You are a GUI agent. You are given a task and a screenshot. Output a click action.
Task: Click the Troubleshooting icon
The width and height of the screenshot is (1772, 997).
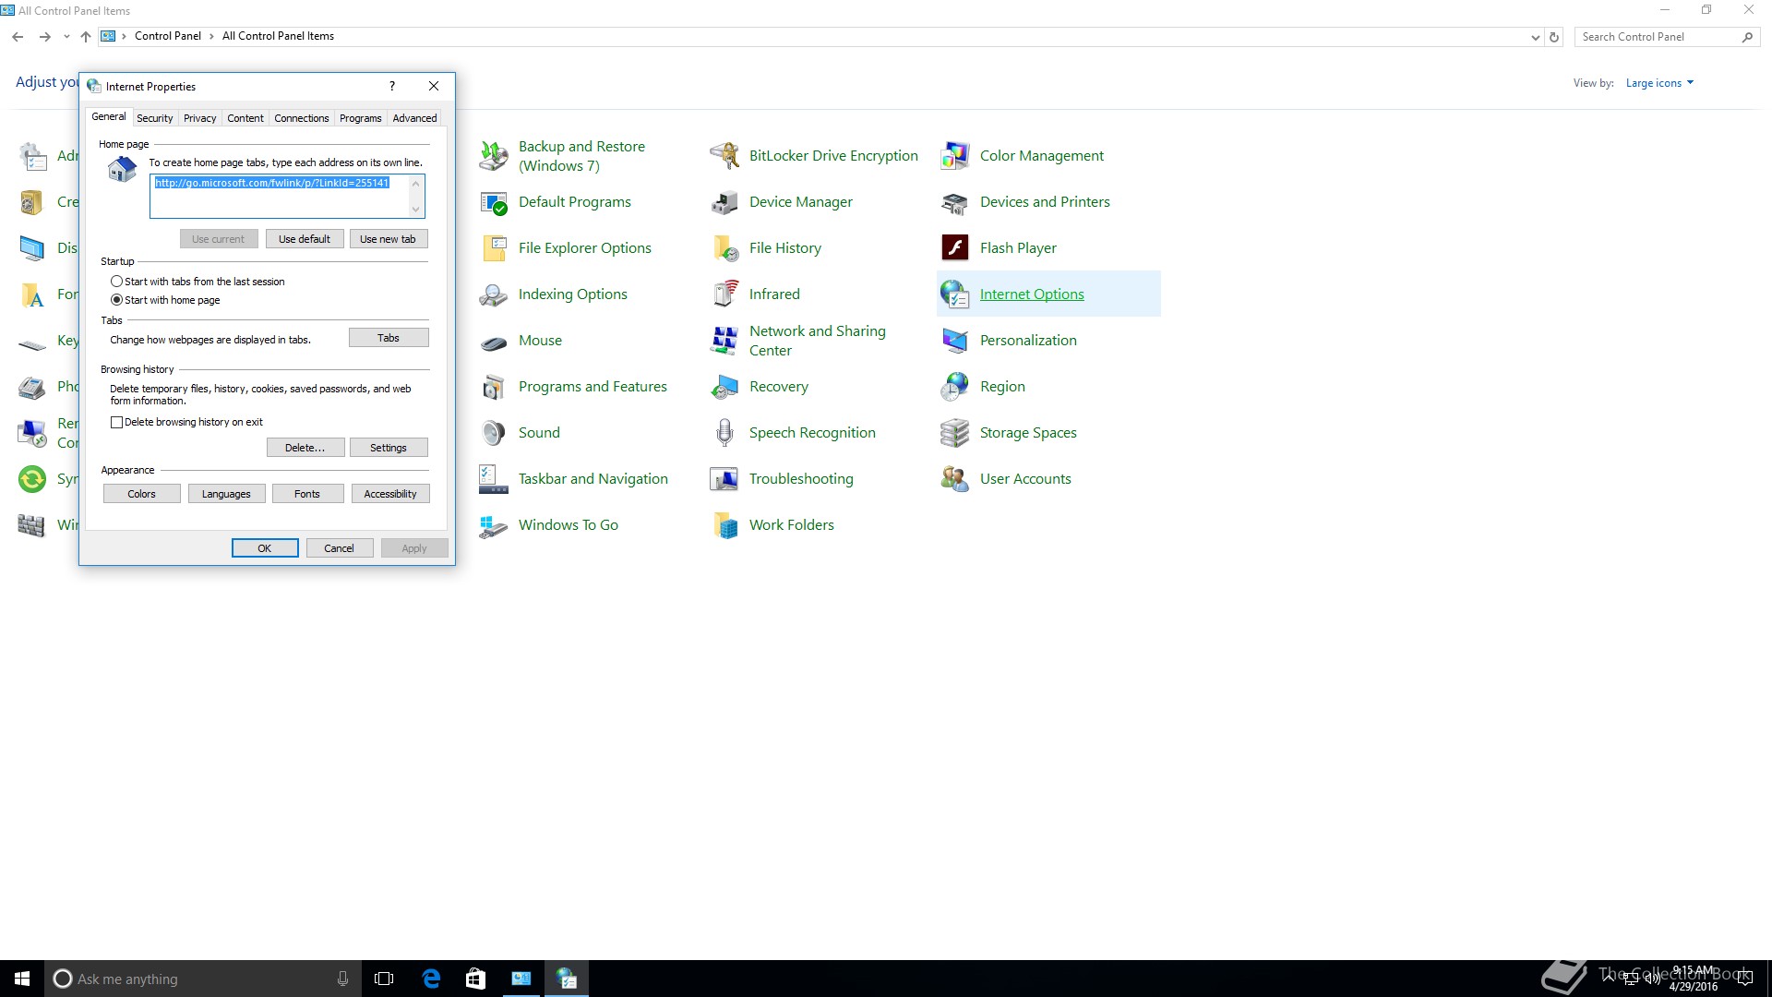(724, 479)
